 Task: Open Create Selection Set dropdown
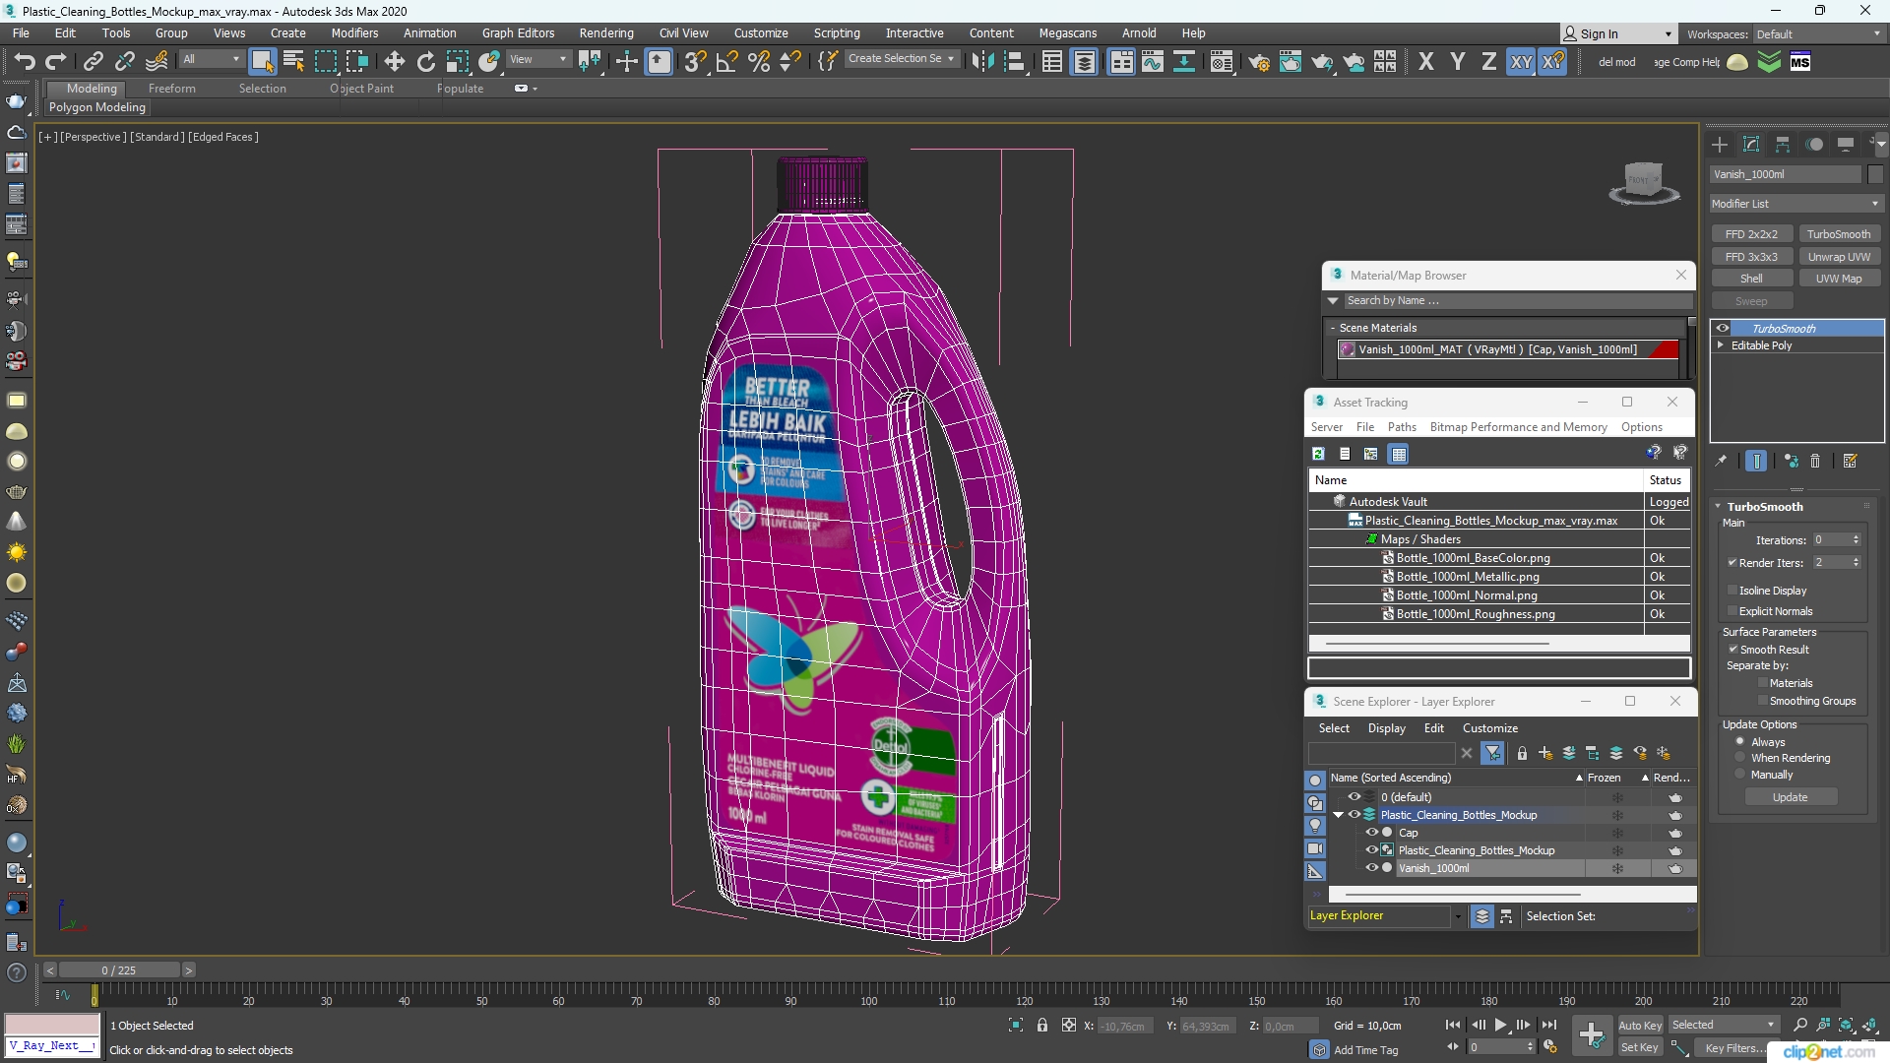(x=901, y=59)
